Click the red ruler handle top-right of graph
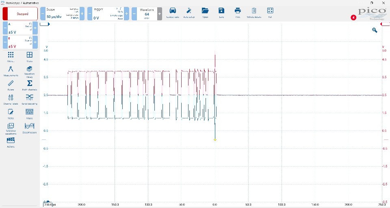The image size is (390, 208). pos(385,24)
